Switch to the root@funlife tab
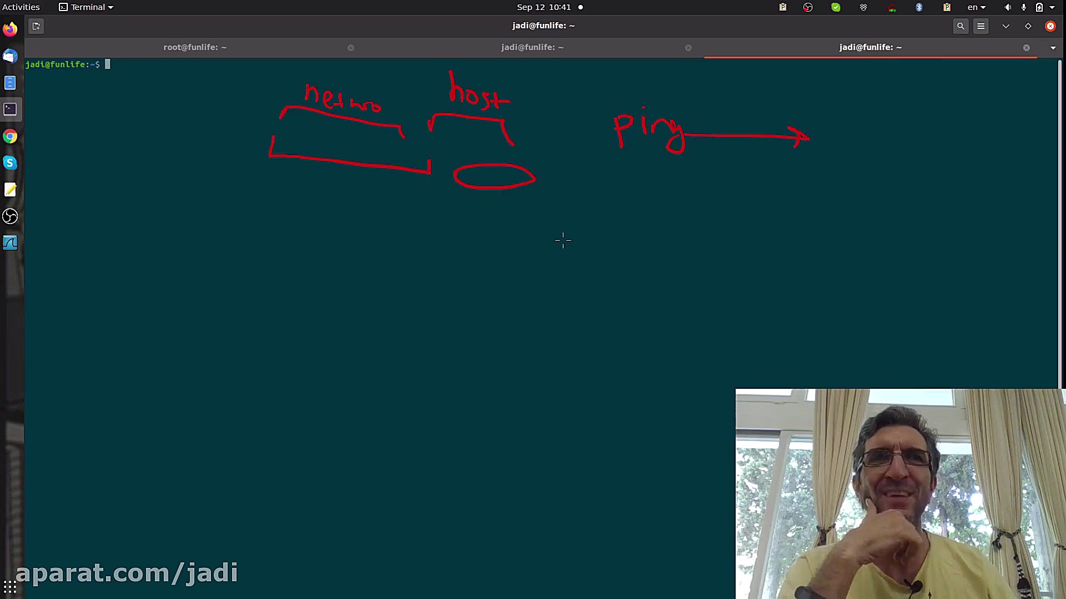This screenshot has width=1066, height=599. click(x=195, y=47)
